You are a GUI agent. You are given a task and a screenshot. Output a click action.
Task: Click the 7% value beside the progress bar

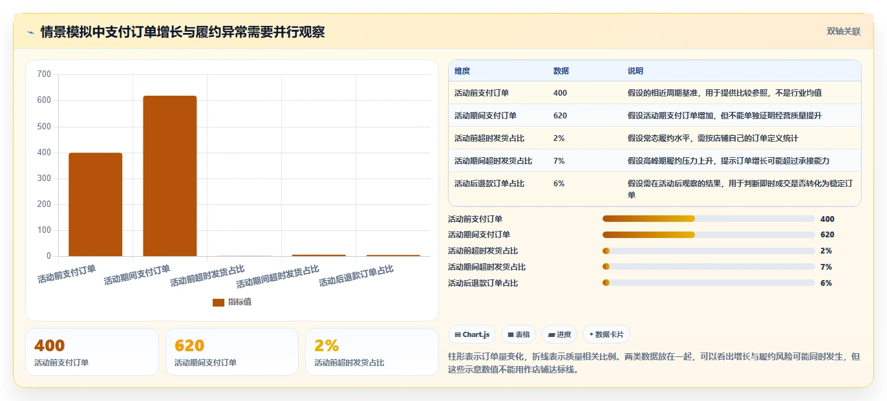click(826, 266)
